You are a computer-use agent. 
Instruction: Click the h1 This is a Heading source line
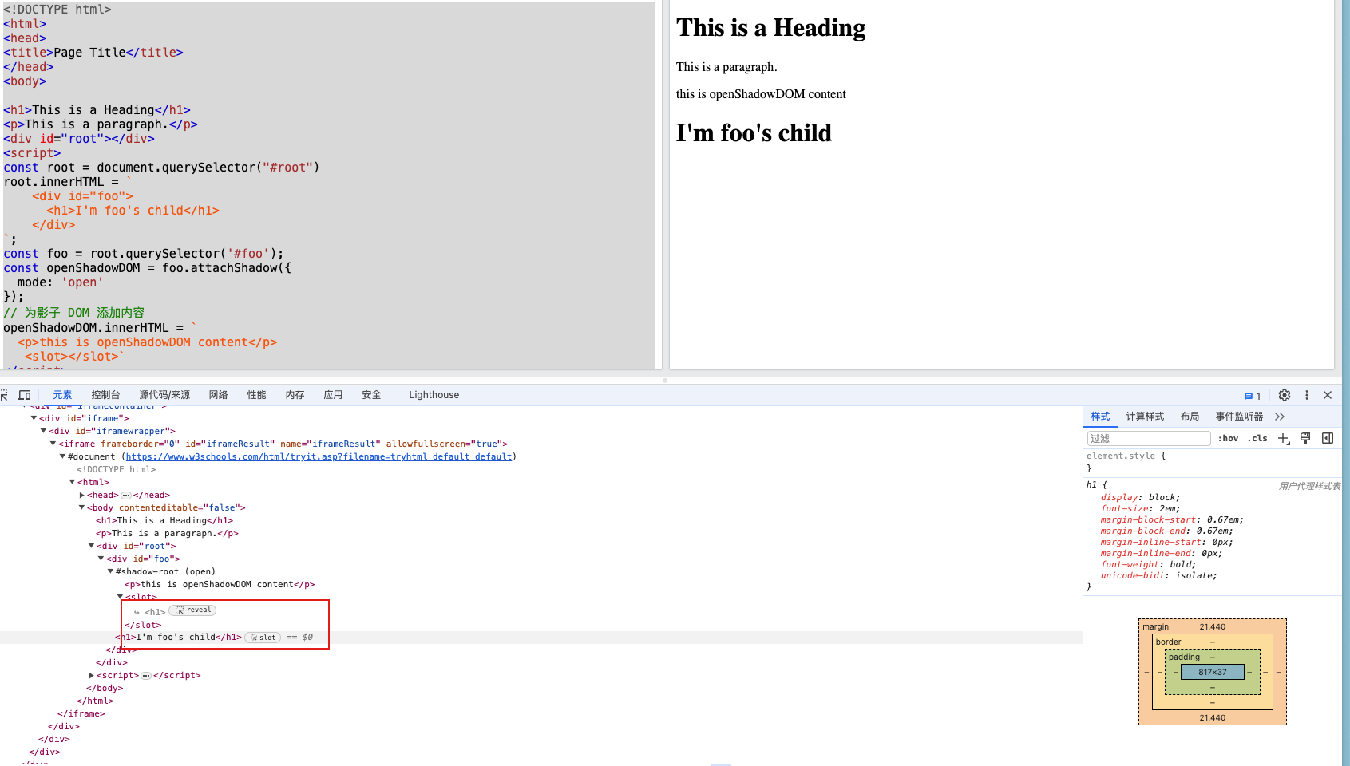click(x=97, y=110)
